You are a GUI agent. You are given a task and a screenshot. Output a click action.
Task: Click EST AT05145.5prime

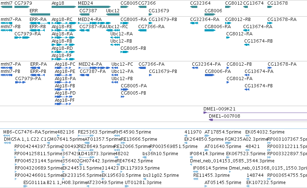point(223,183)
